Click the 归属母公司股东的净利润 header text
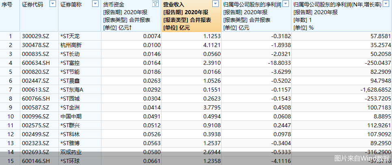The height and width of the screenshot is (165, 392). coord(252,4)
